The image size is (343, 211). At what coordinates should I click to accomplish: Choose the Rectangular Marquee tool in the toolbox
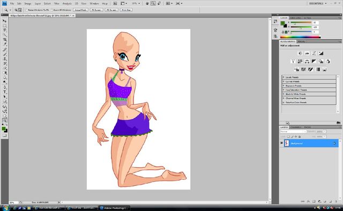point(5,26)
